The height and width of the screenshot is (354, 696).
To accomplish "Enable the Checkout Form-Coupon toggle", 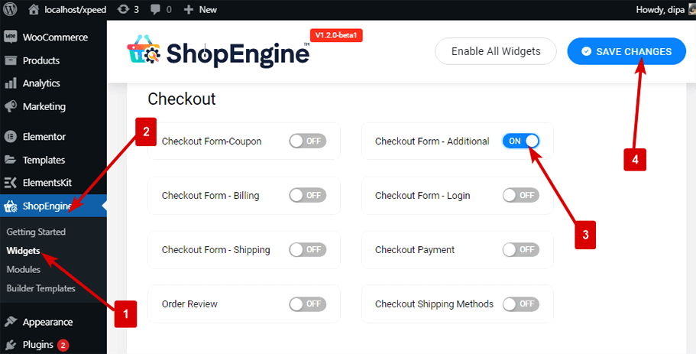I will (x=307, y=141).
